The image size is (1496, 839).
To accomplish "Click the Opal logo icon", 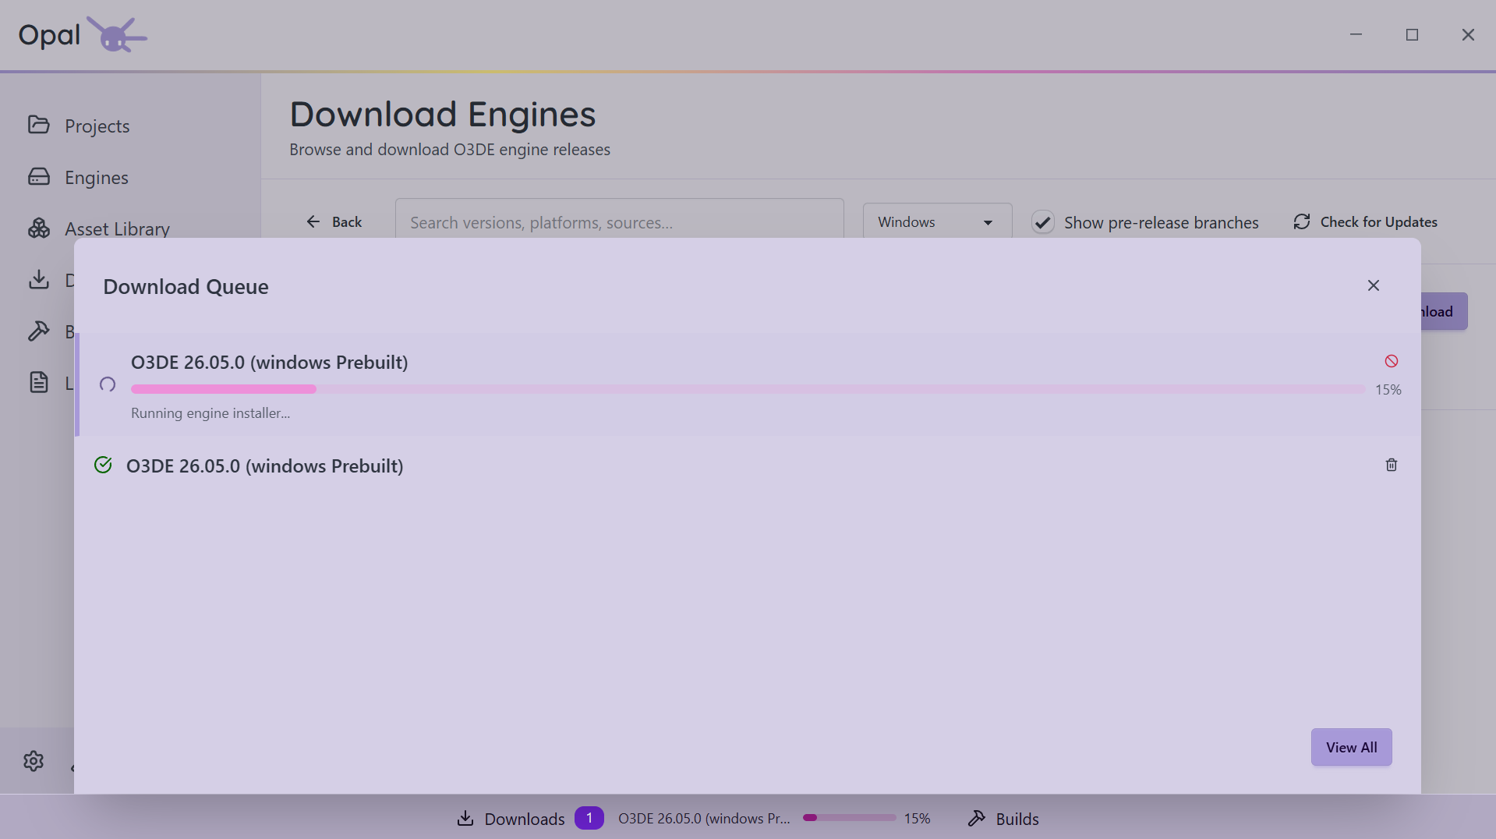I will point(116,34).
